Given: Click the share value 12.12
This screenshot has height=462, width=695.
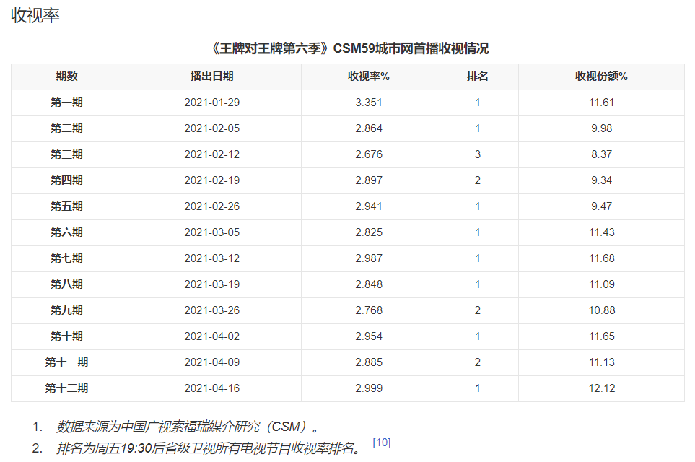Looking at the screenshot, I should (x=601, y=388).
